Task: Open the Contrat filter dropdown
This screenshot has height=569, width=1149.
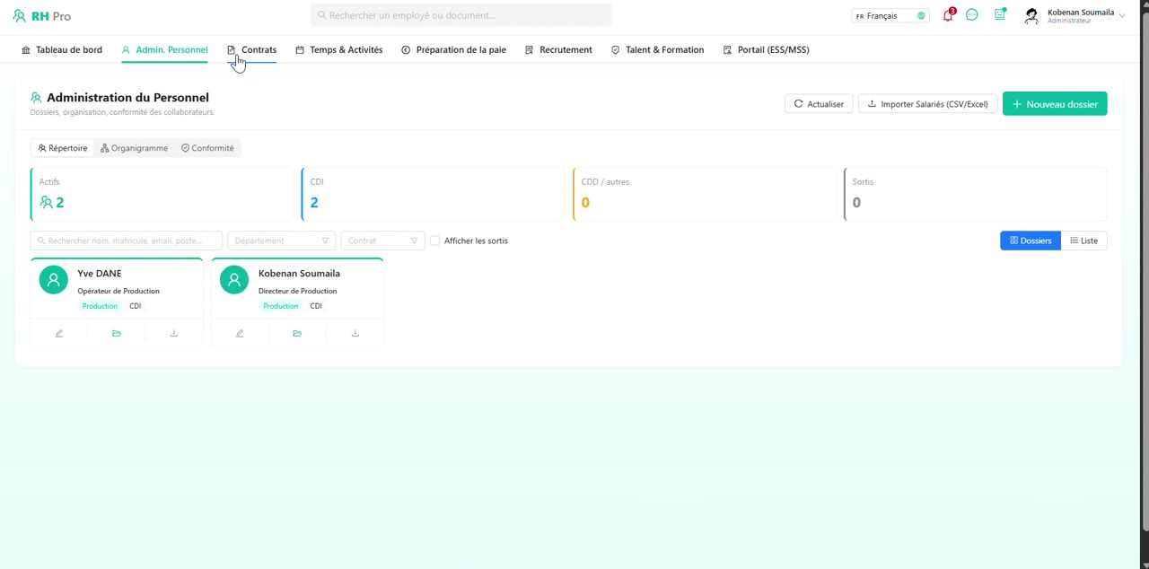Action: coord(382,241)
